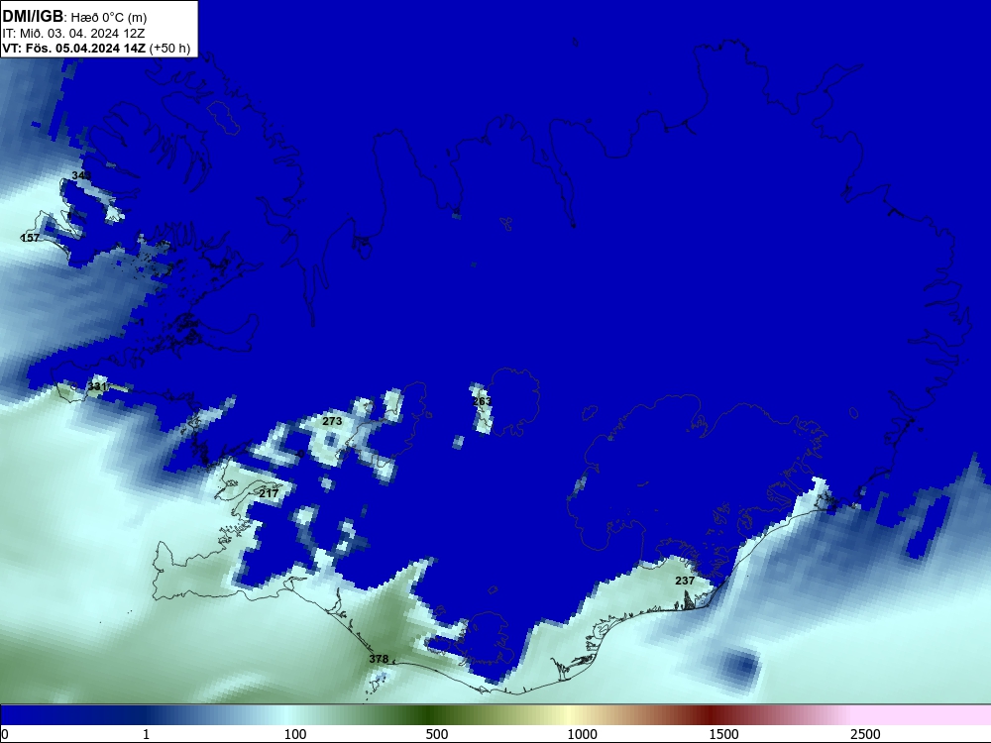The height and width of the screenshot is (743, 991).
Task: Click the DMI/IGB title in header box
Action: point(33,17)
